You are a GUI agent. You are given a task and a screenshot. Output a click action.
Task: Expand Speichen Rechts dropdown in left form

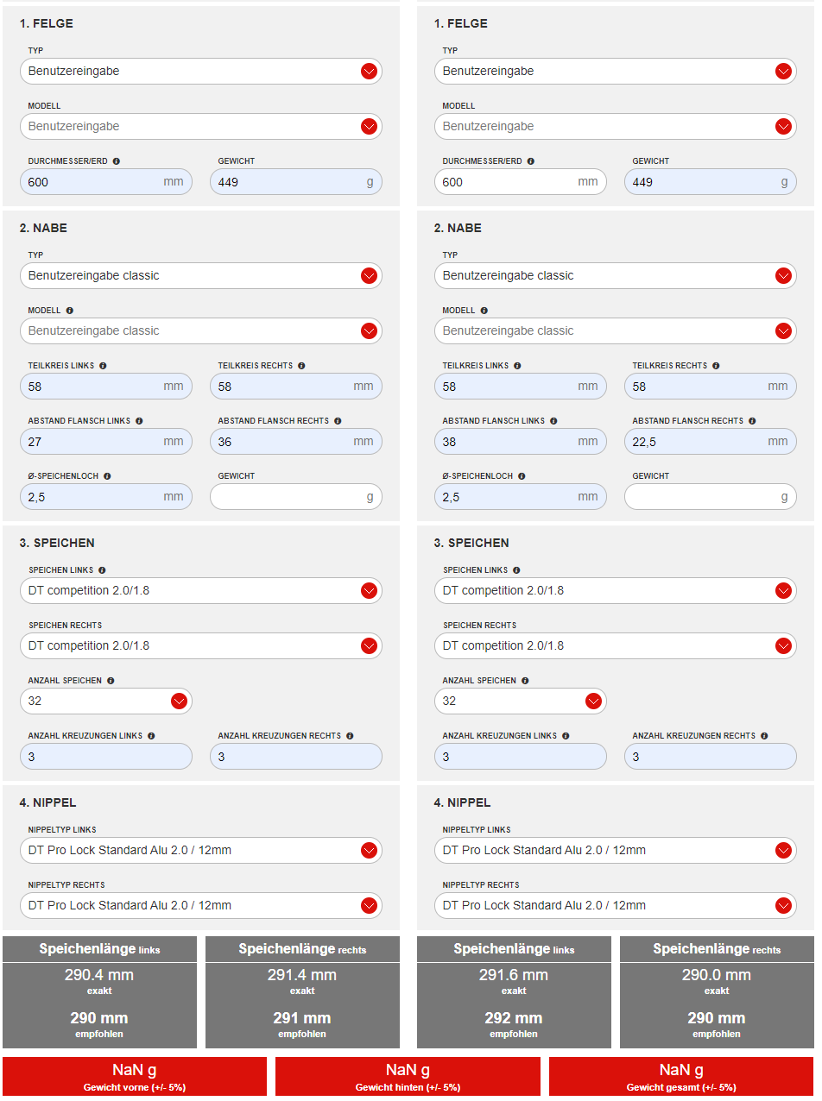click(200, 646)
